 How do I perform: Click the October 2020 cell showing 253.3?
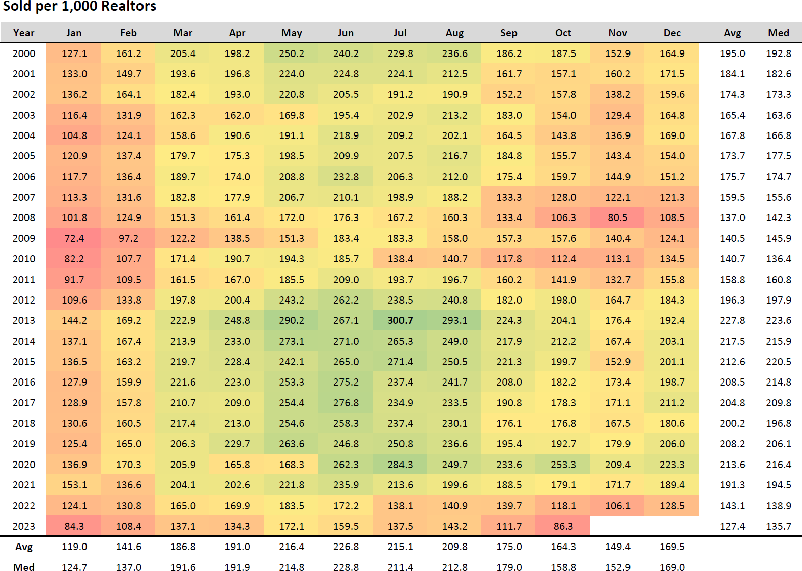563,465
